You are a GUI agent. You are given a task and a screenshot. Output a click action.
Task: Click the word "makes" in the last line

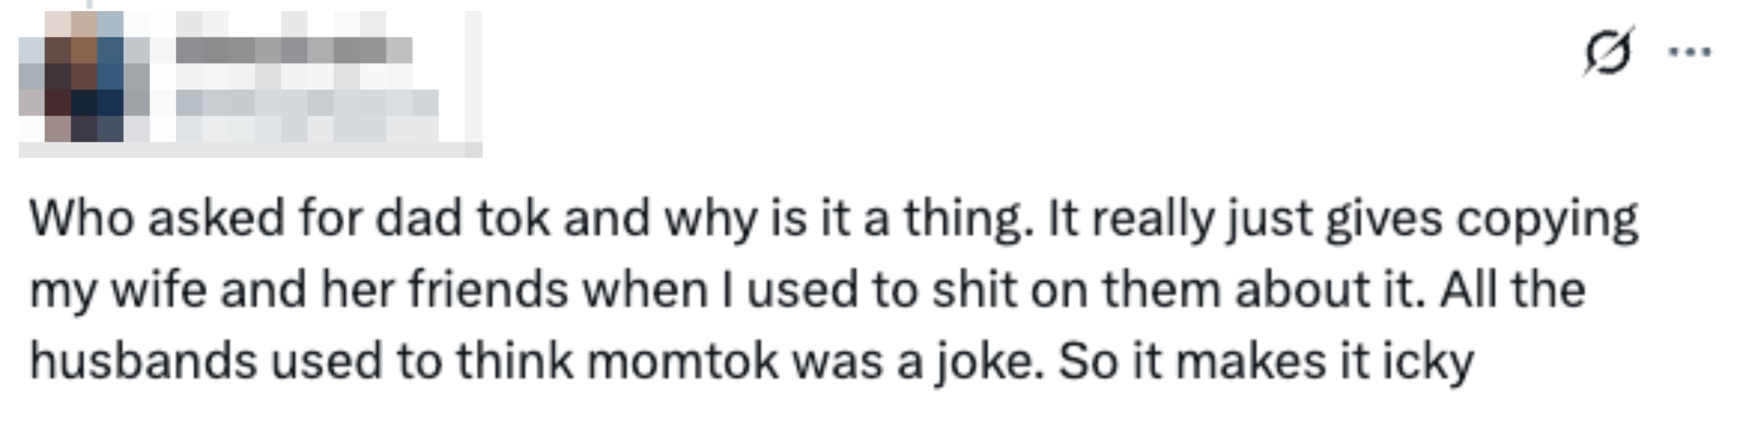coord(1251,361)
